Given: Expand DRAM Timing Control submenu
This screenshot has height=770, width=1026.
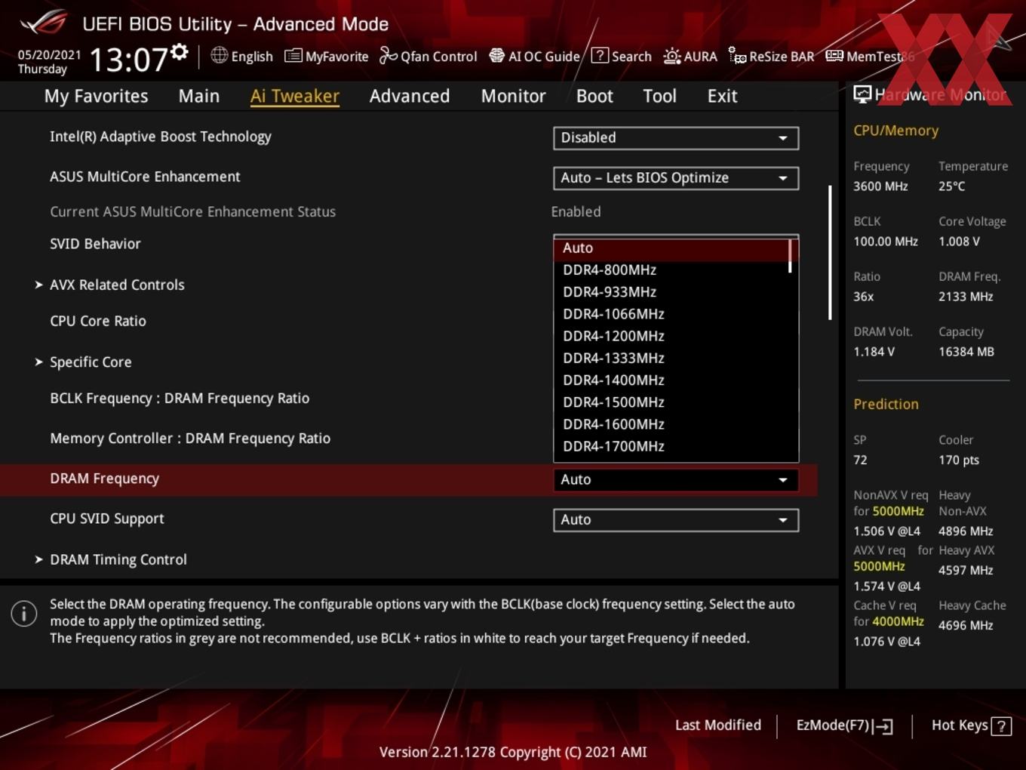Looking at the screenshot, I should (118, 560).
